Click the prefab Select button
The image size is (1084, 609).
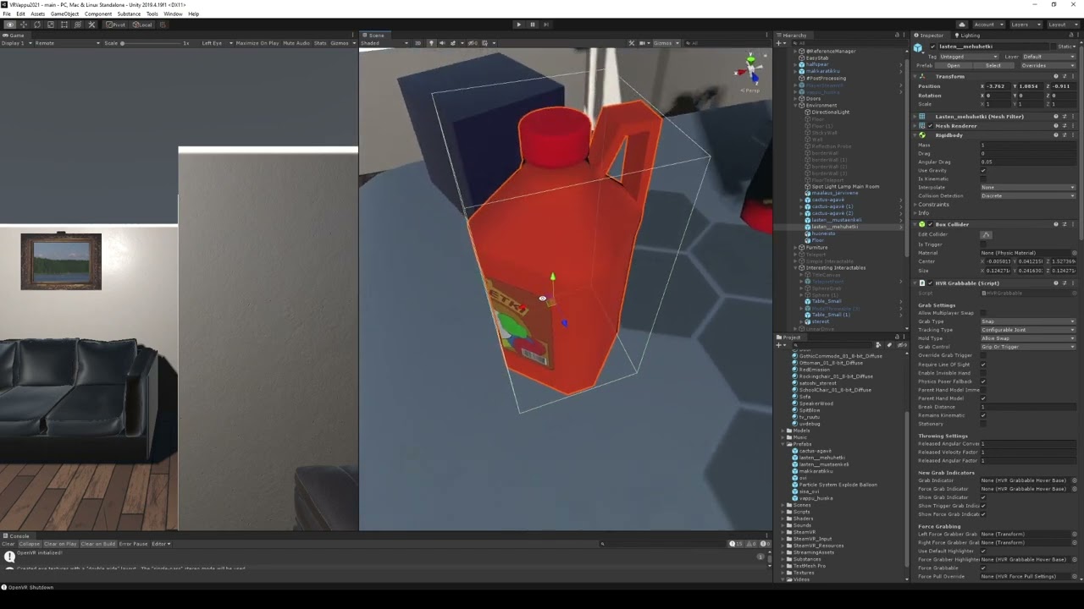click(x=993, y=65)
